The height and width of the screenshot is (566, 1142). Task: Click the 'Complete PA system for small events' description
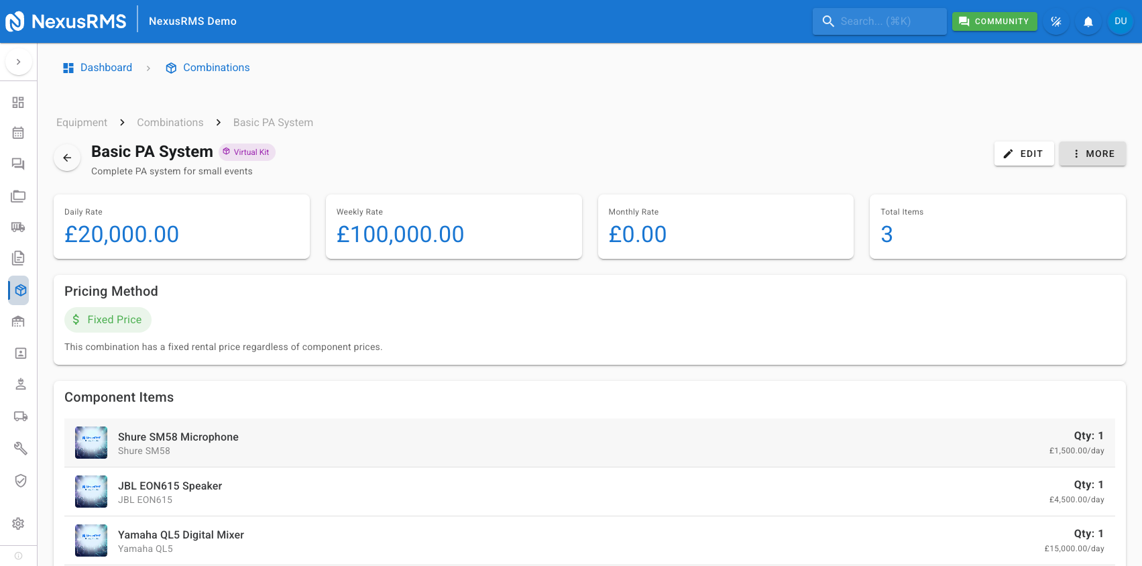tap(172, 171)
